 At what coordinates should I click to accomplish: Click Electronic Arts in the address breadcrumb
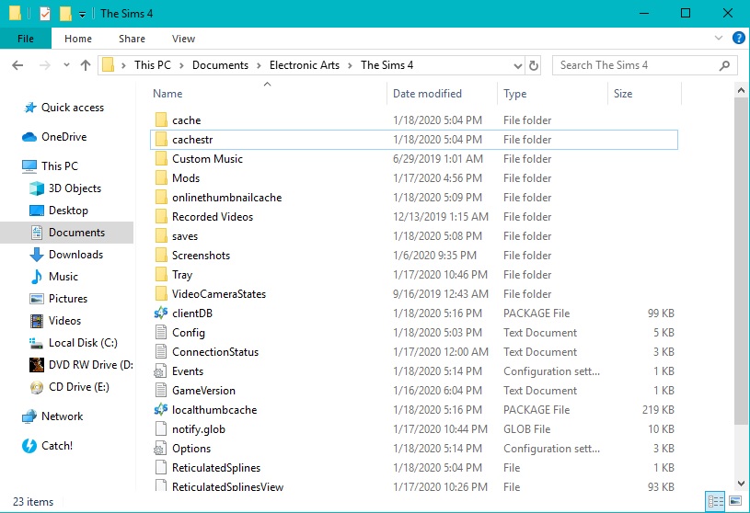point(305,65)
